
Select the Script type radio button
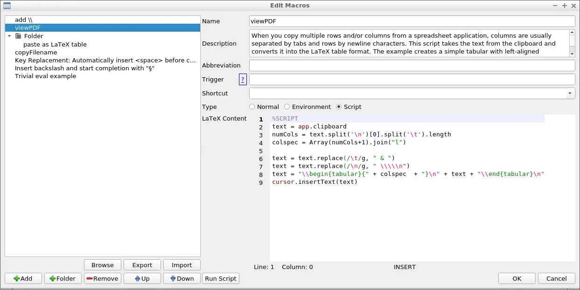pyautogui.click(x=339, y=107)
